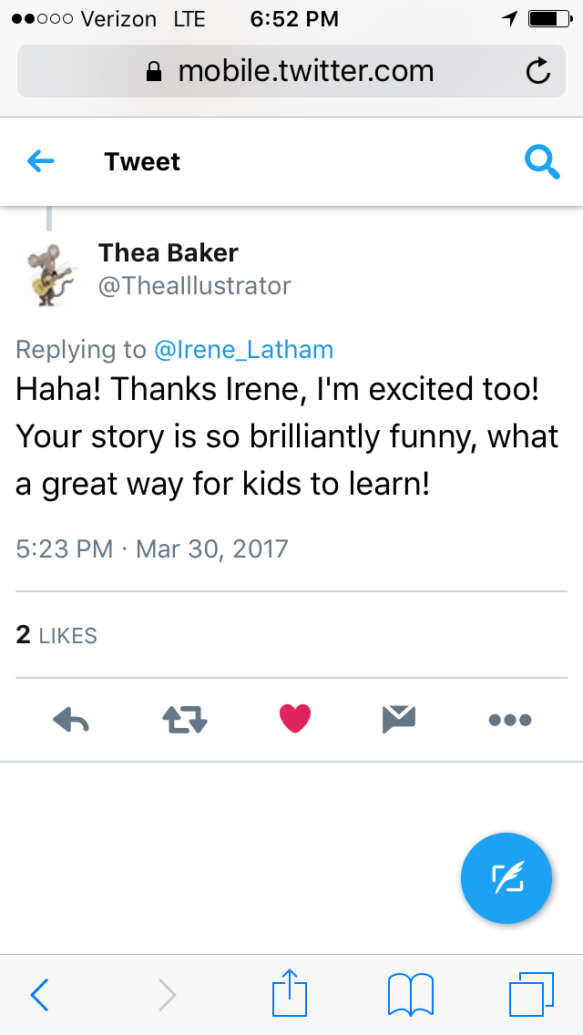Retweet this tweet
Viewport: 583px width, 1035px height.
185,720
